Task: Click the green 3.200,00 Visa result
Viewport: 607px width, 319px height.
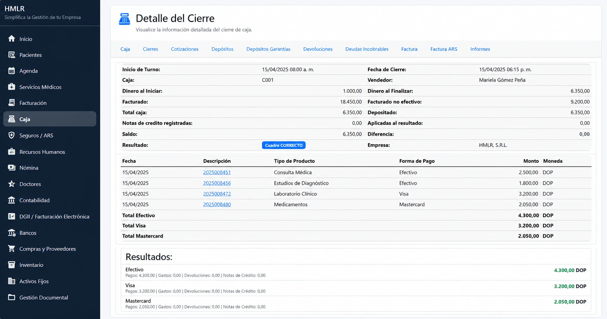Action: point(564,286)
